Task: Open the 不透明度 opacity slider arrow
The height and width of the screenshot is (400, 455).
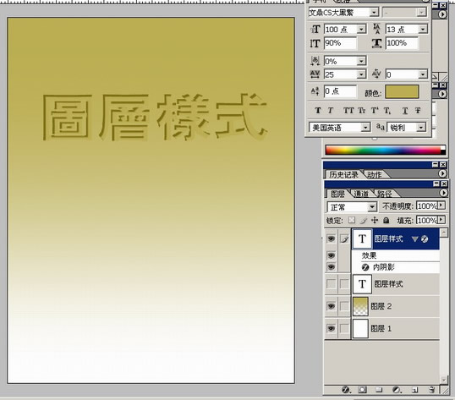Action: (x=441, y=205)
